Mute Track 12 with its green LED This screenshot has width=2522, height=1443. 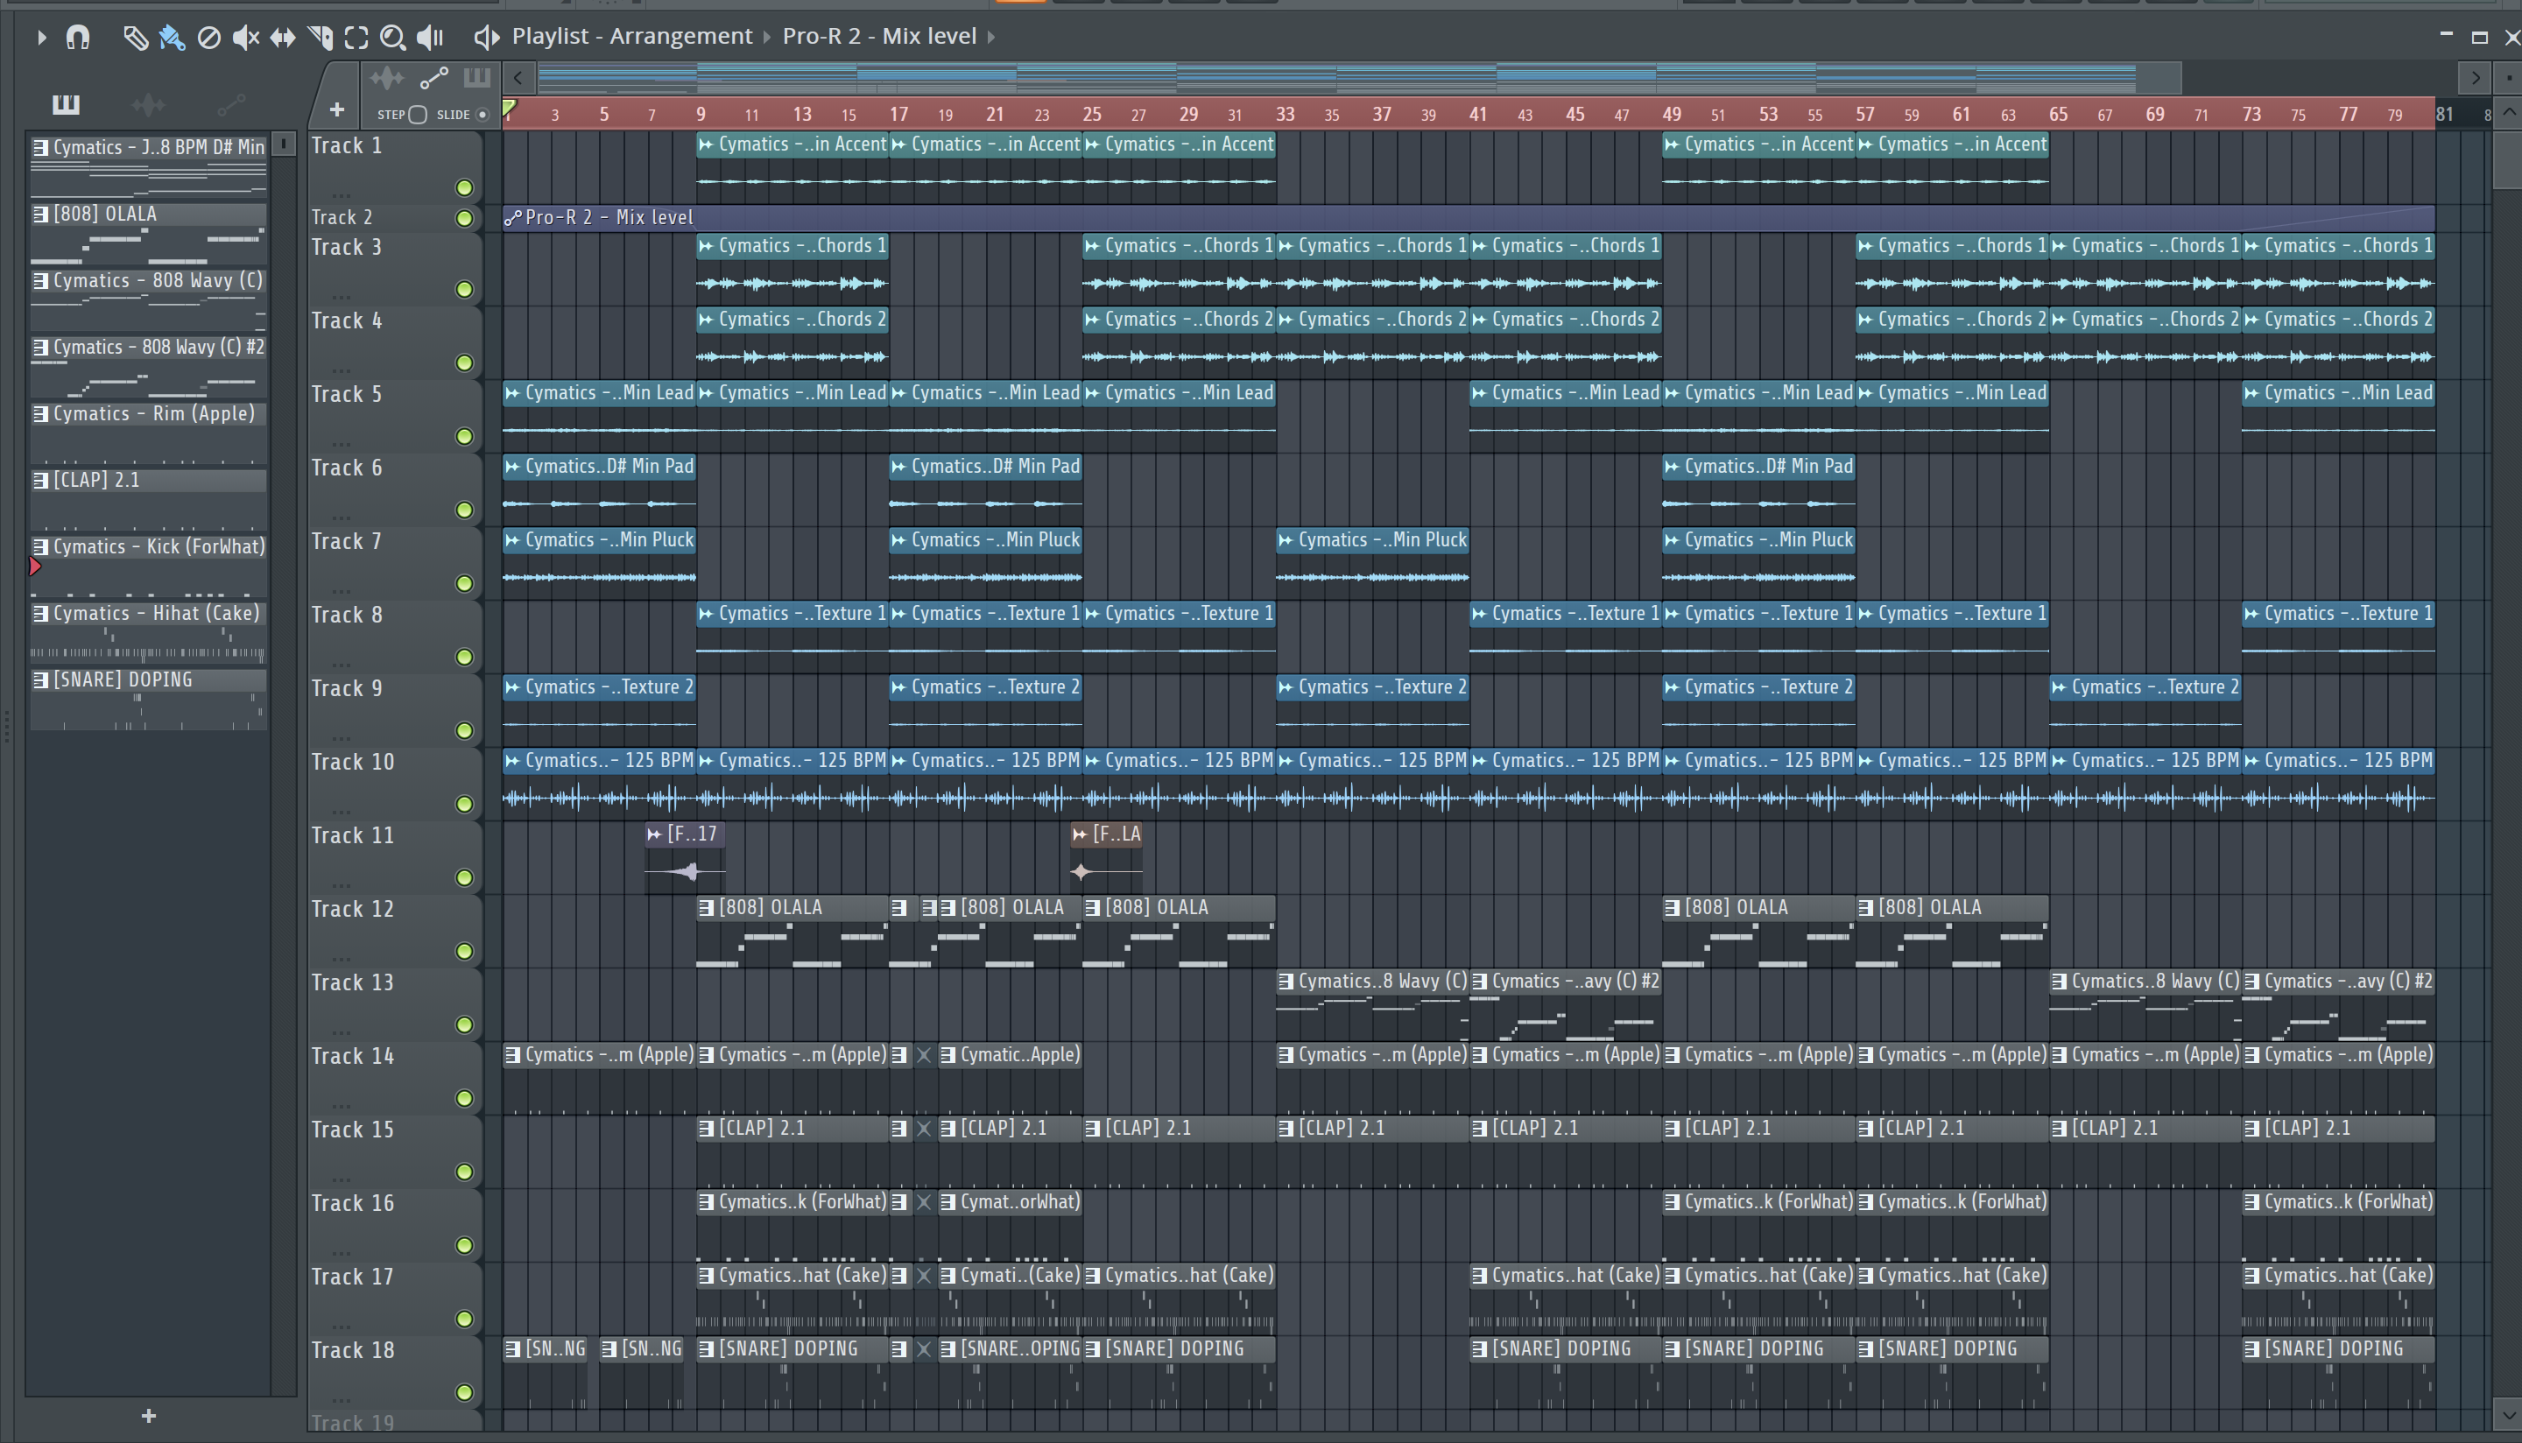pos(464,952)
